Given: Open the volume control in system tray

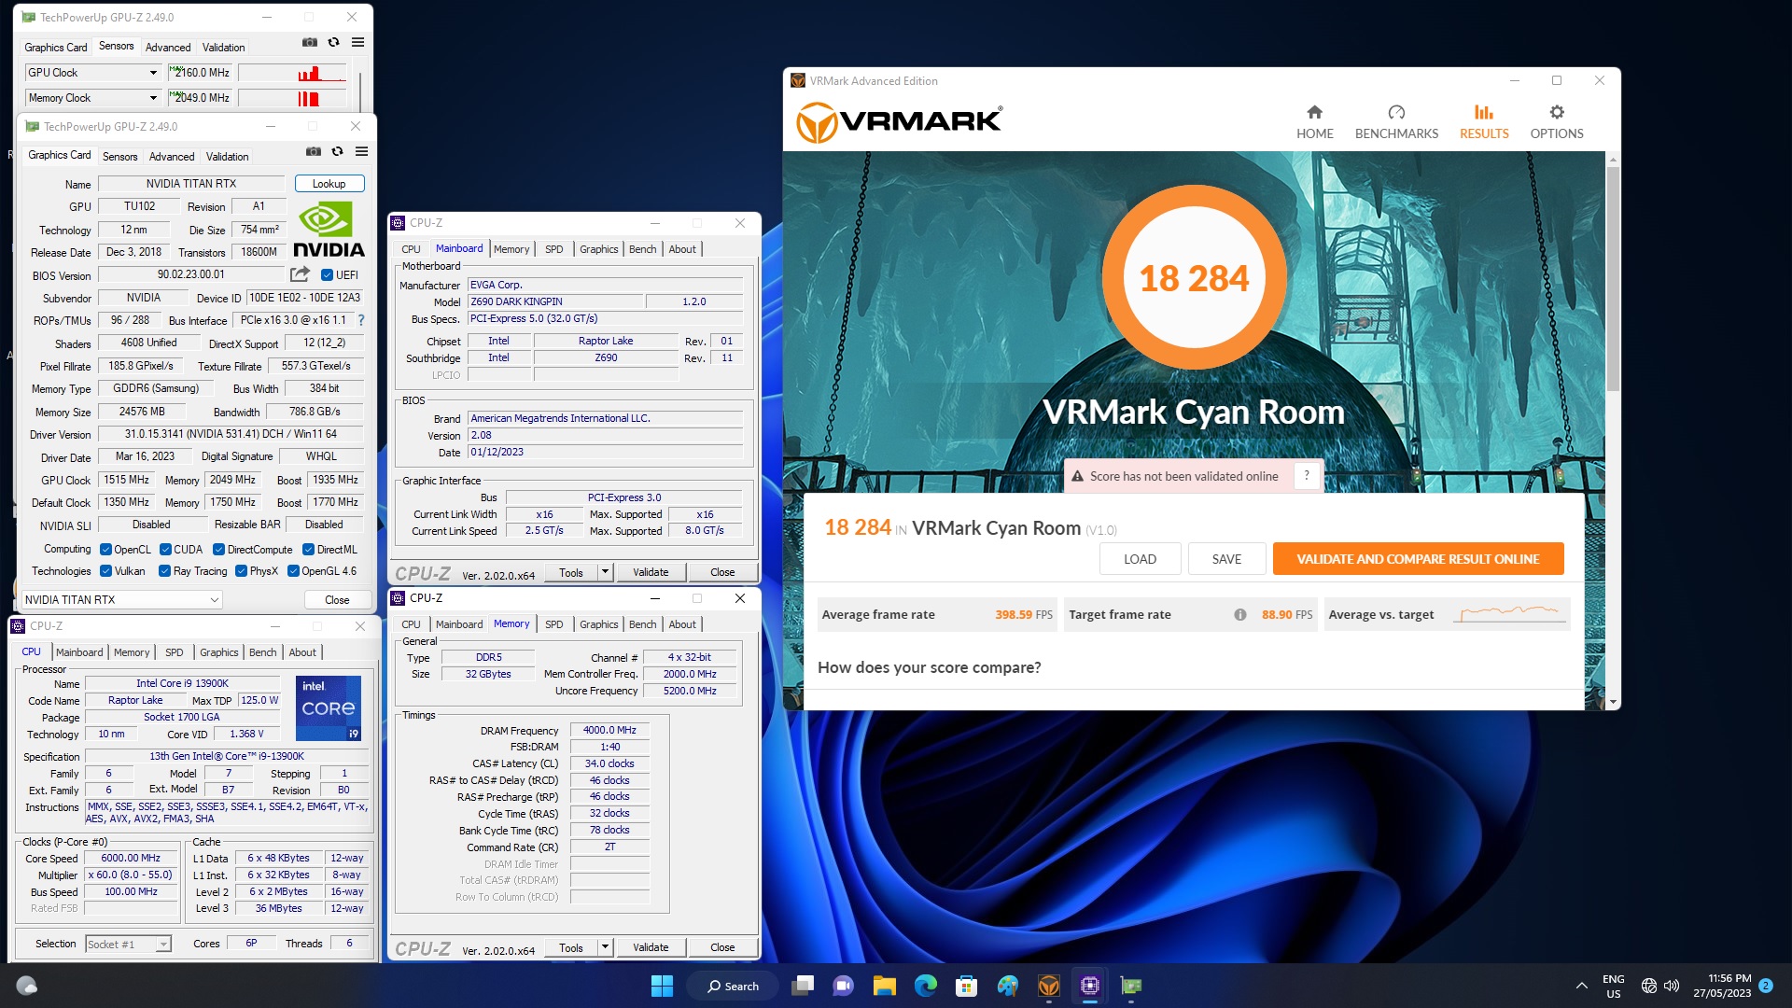Looking at the screenshot, I should pyautogui.click(x=1672, y=986).
